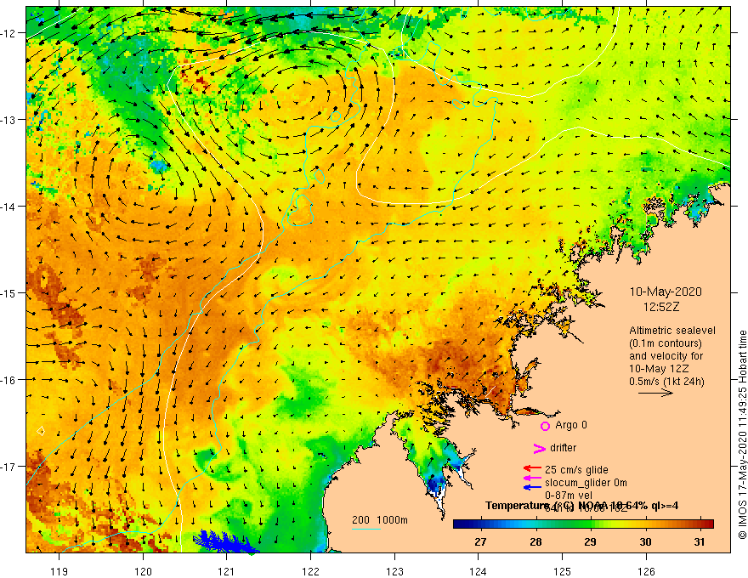The image size is (748, 578).
Task: Click the red arrow beside 25 cm/s glide
Action: tap(532, 469)
